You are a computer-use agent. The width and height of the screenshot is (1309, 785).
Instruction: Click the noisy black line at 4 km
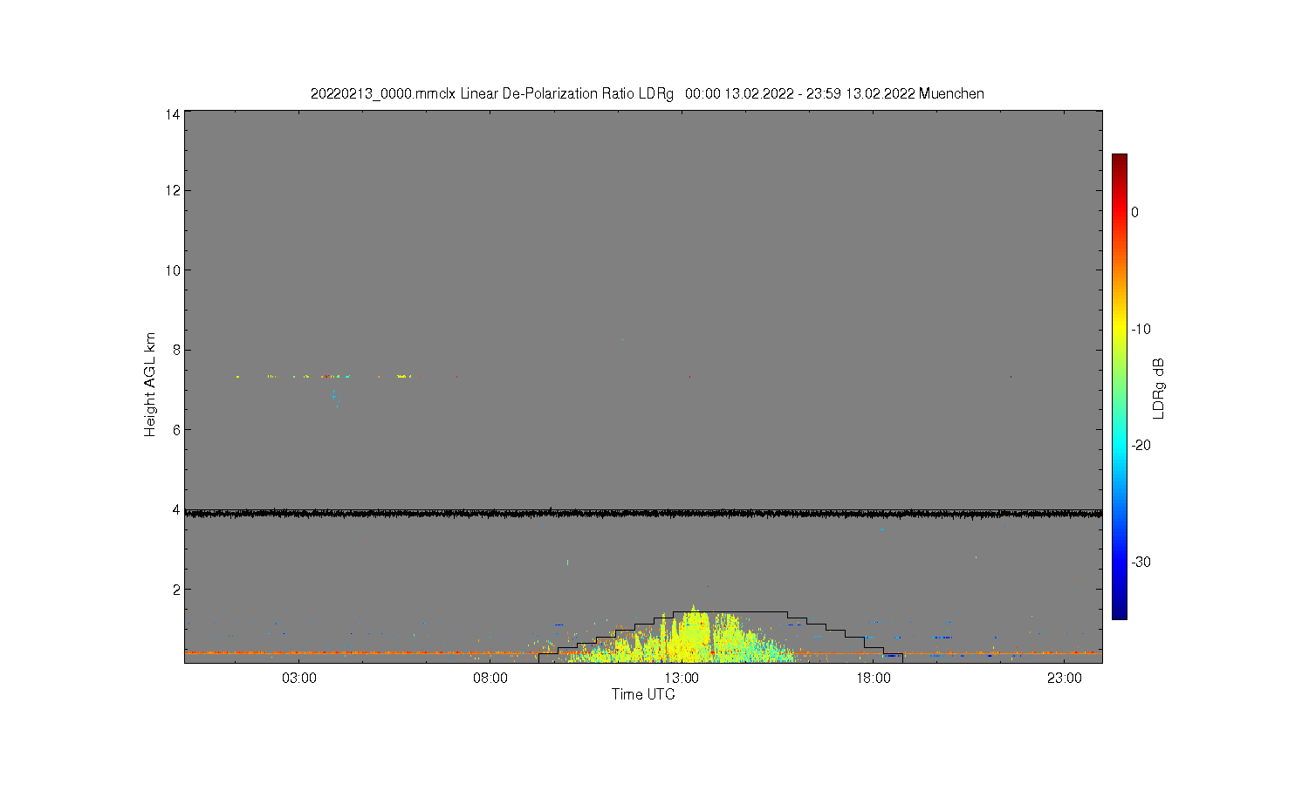pyautogui.click(x=643, y=514)
